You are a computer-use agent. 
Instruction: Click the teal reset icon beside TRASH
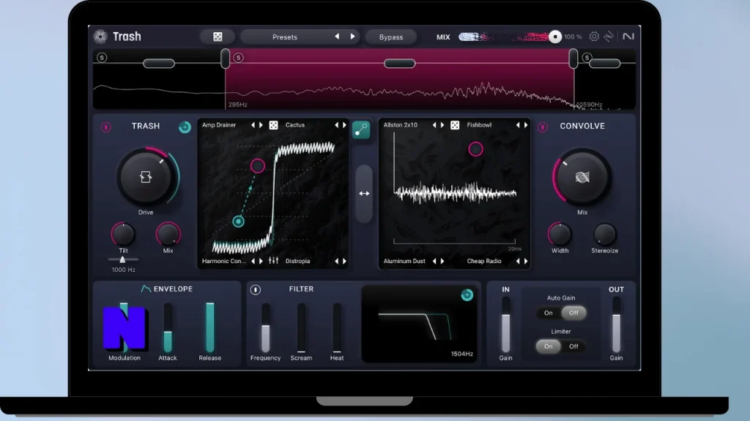point(185,127)
